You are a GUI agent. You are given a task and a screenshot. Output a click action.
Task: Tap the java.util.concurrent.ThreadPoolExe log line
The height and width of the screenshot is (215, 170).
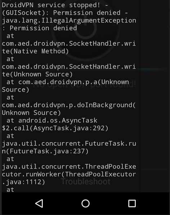pos(69,167)
